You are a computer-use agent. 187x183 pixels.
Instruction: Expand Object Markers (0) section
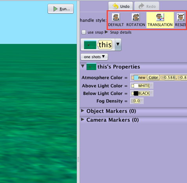pyautogui.click(x=82, y=111)
